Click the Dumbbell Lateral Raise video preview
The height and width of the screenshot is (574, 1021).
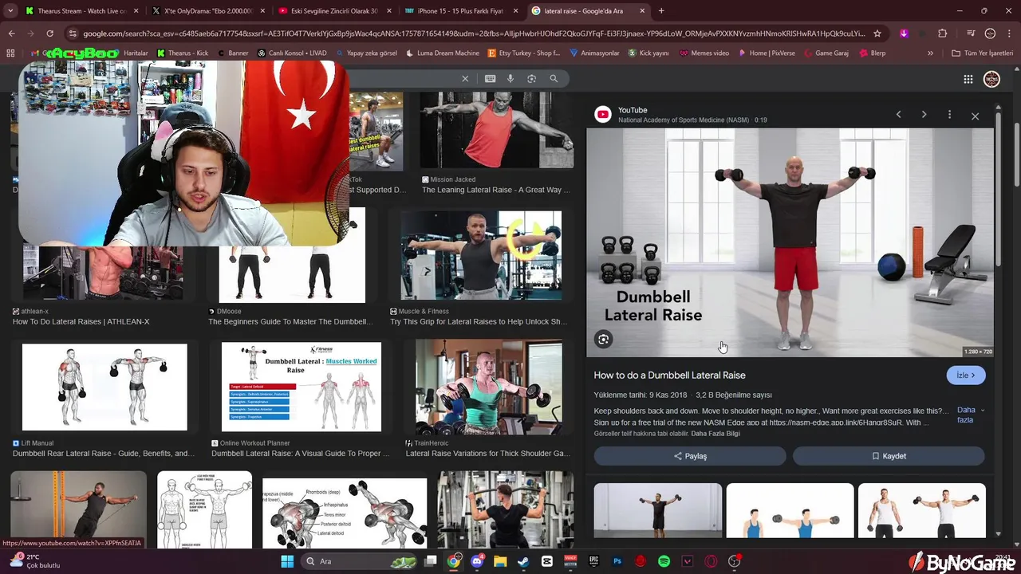(x=790, y=242)
